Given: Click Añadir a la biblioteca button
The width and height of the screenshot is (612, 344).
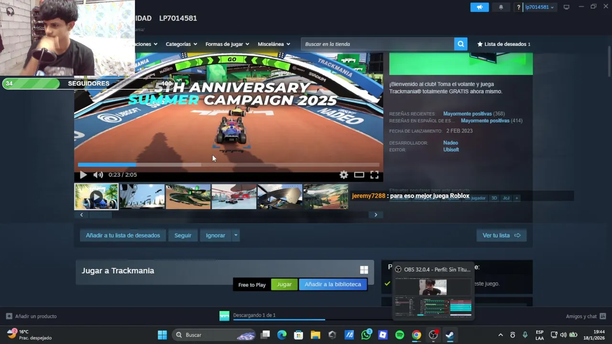Looking at the screenshot, I should (333, 284).
